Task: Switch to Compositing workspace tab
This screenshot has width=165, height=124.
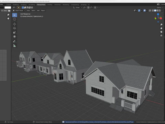Action: click(75, 5)
